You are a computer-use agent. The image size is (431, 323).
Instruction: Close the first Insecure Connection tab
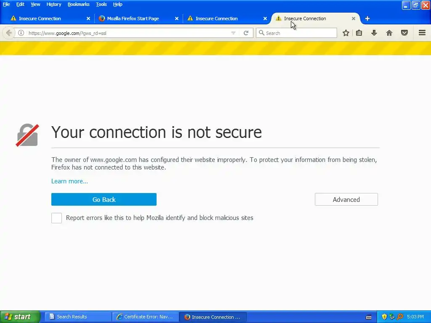(x=88, y=19)
